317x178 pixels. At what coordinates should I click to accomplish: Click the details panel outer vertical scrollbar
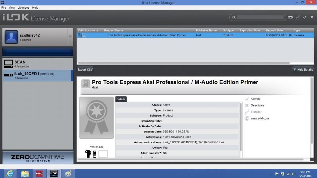pyautogui.click(x=312, y=111)
